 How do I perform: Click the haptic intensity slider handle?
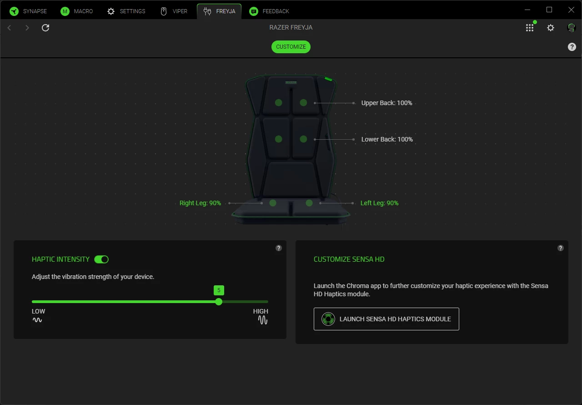219,302
